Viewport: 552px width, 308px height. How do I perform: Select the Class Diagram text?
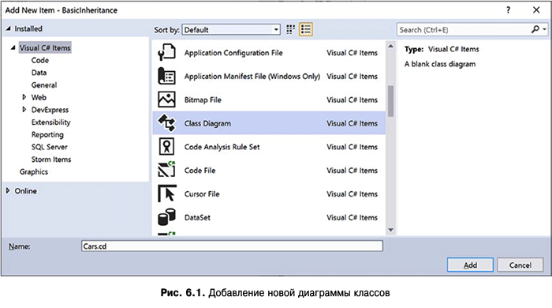207,123
